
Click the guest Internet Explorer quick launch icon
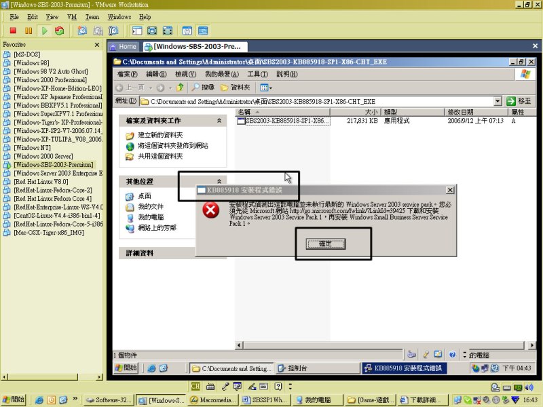151,368
